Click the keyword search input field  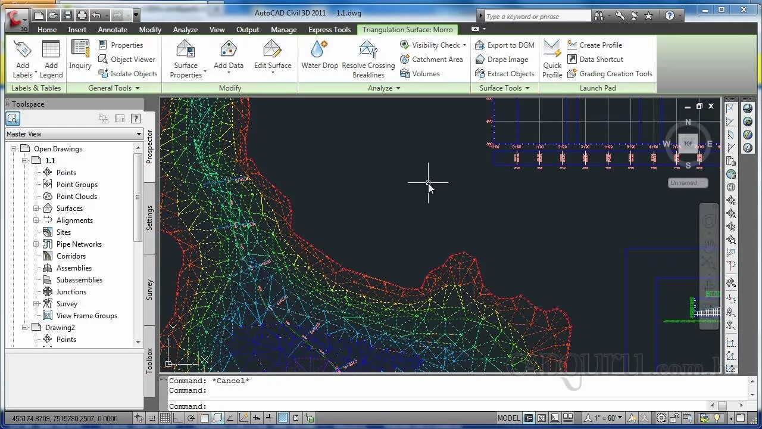538,16
